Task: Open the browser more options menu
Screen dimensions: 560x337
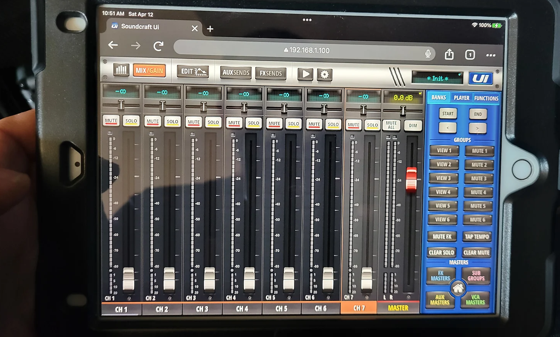Action: 490,55
